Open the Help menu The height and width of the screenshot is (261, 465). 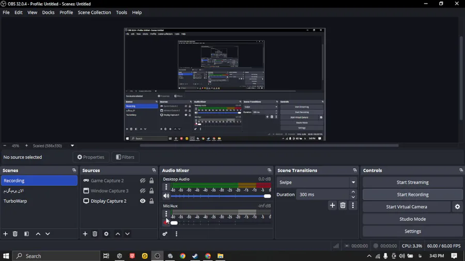coord(137,12)
